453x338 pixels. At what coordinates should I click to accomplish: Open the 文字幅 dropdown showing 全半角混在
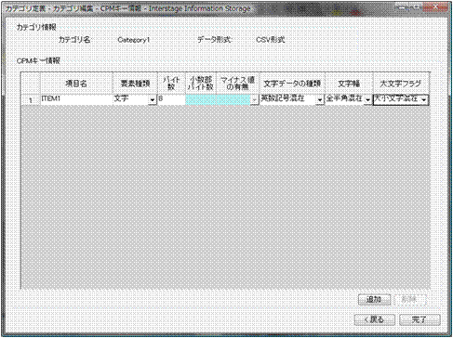point(349,99)
